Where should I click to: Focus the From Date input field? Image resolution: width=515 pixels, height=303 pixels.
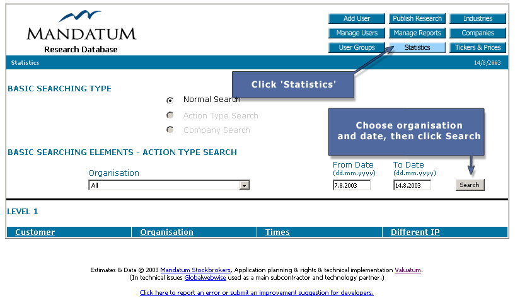(352, 185)
